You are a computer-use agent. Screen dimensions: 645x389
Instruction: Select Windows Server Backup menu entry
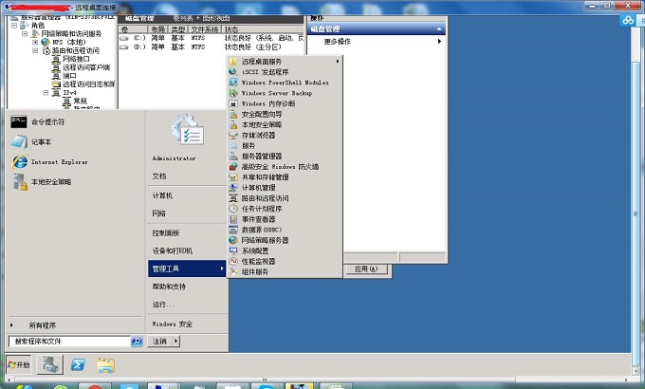tap(276, 93)
